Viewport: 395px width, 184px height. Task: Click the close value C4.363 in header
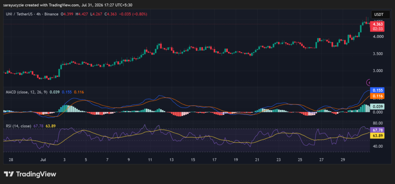[x=110, y=14]
